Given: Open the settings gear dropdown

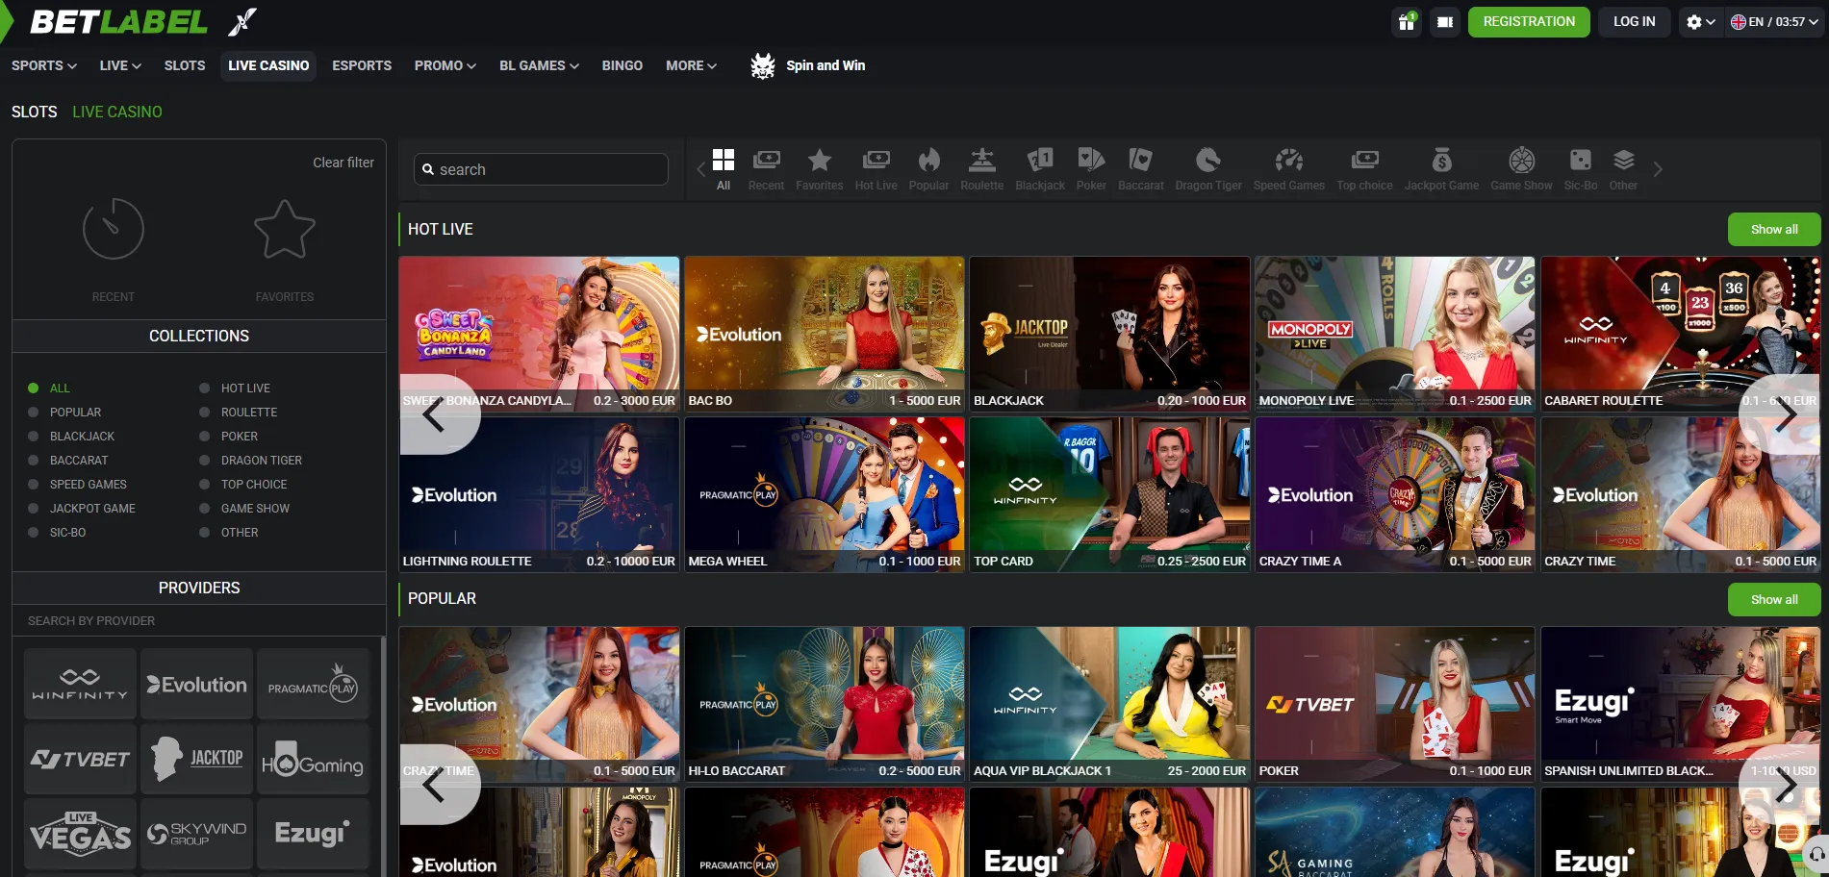Looking at the screenshot, I should (1701, 21).
